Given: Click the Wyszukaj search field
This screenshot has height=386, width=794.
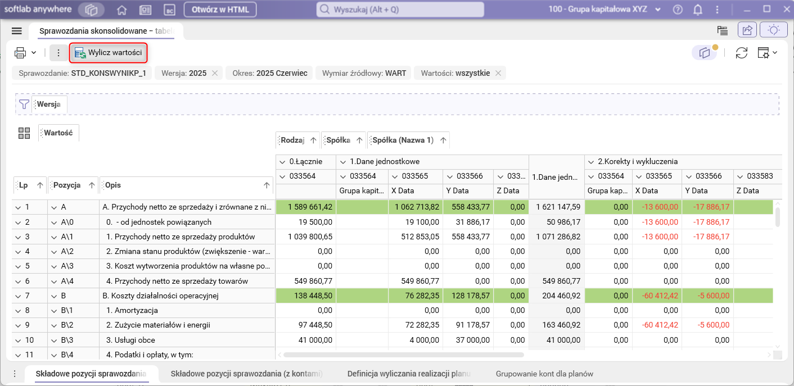Looking at the screenshot, I should pyautogui.click(x=400, y=10).
